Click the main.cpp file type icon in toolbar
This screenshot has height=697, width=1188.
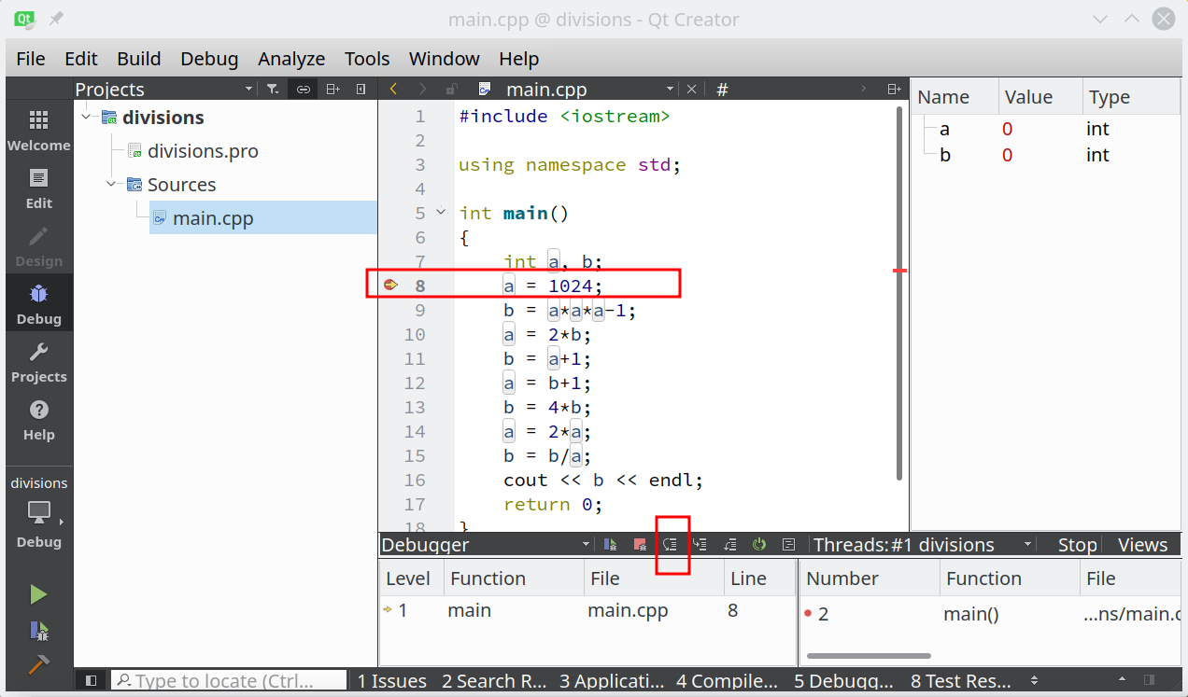click(x=484, y=89)
